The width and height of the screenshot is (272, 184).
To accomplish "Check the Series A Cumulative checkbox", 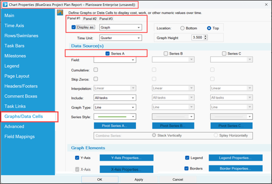I will coord(96,70).
